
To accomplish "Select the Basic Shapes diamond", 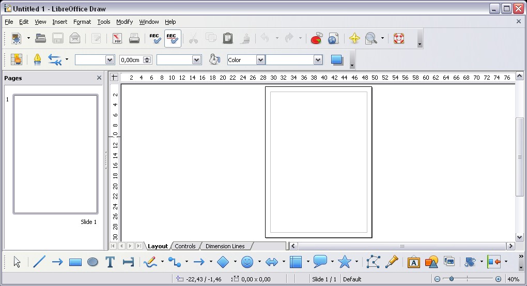I will (x=223, y=262).
